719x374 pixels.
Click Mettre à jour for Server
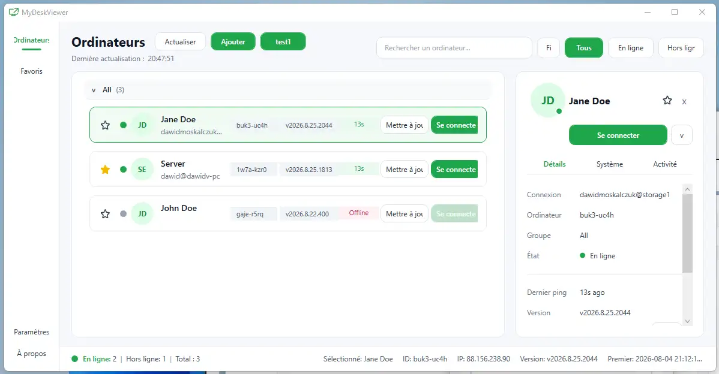point(404,170)
